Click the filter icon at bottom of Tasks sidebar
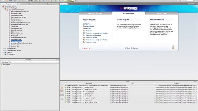 [x=62, y=99]
